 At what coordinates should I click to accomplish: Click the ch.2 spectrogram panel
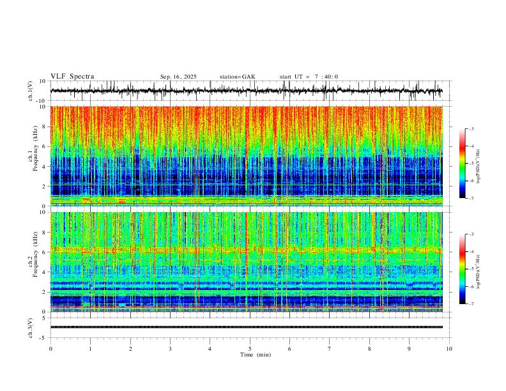(x=246, y=262)
